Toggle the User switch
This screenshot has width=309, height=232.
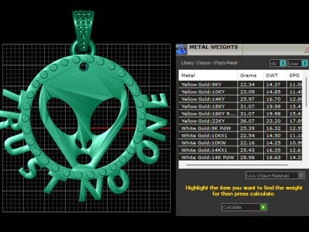(x=298, y=63)
